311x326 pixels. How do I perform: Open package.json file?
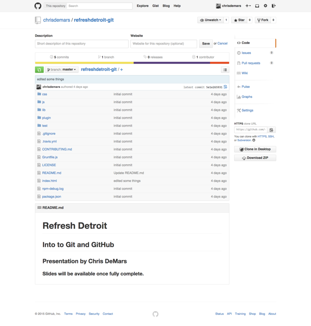pos(51,197)
